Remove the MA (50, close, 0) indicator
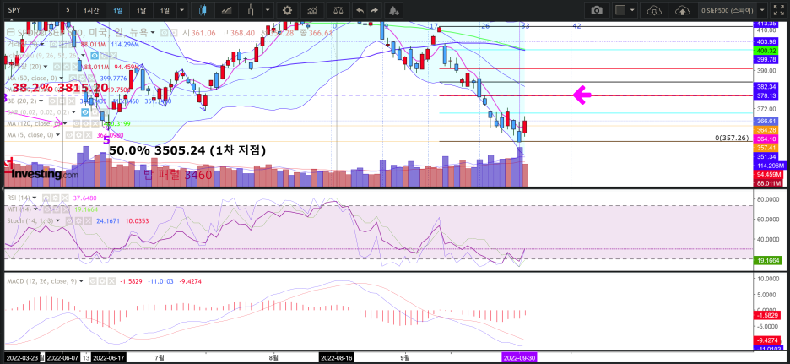 point(92,78)
